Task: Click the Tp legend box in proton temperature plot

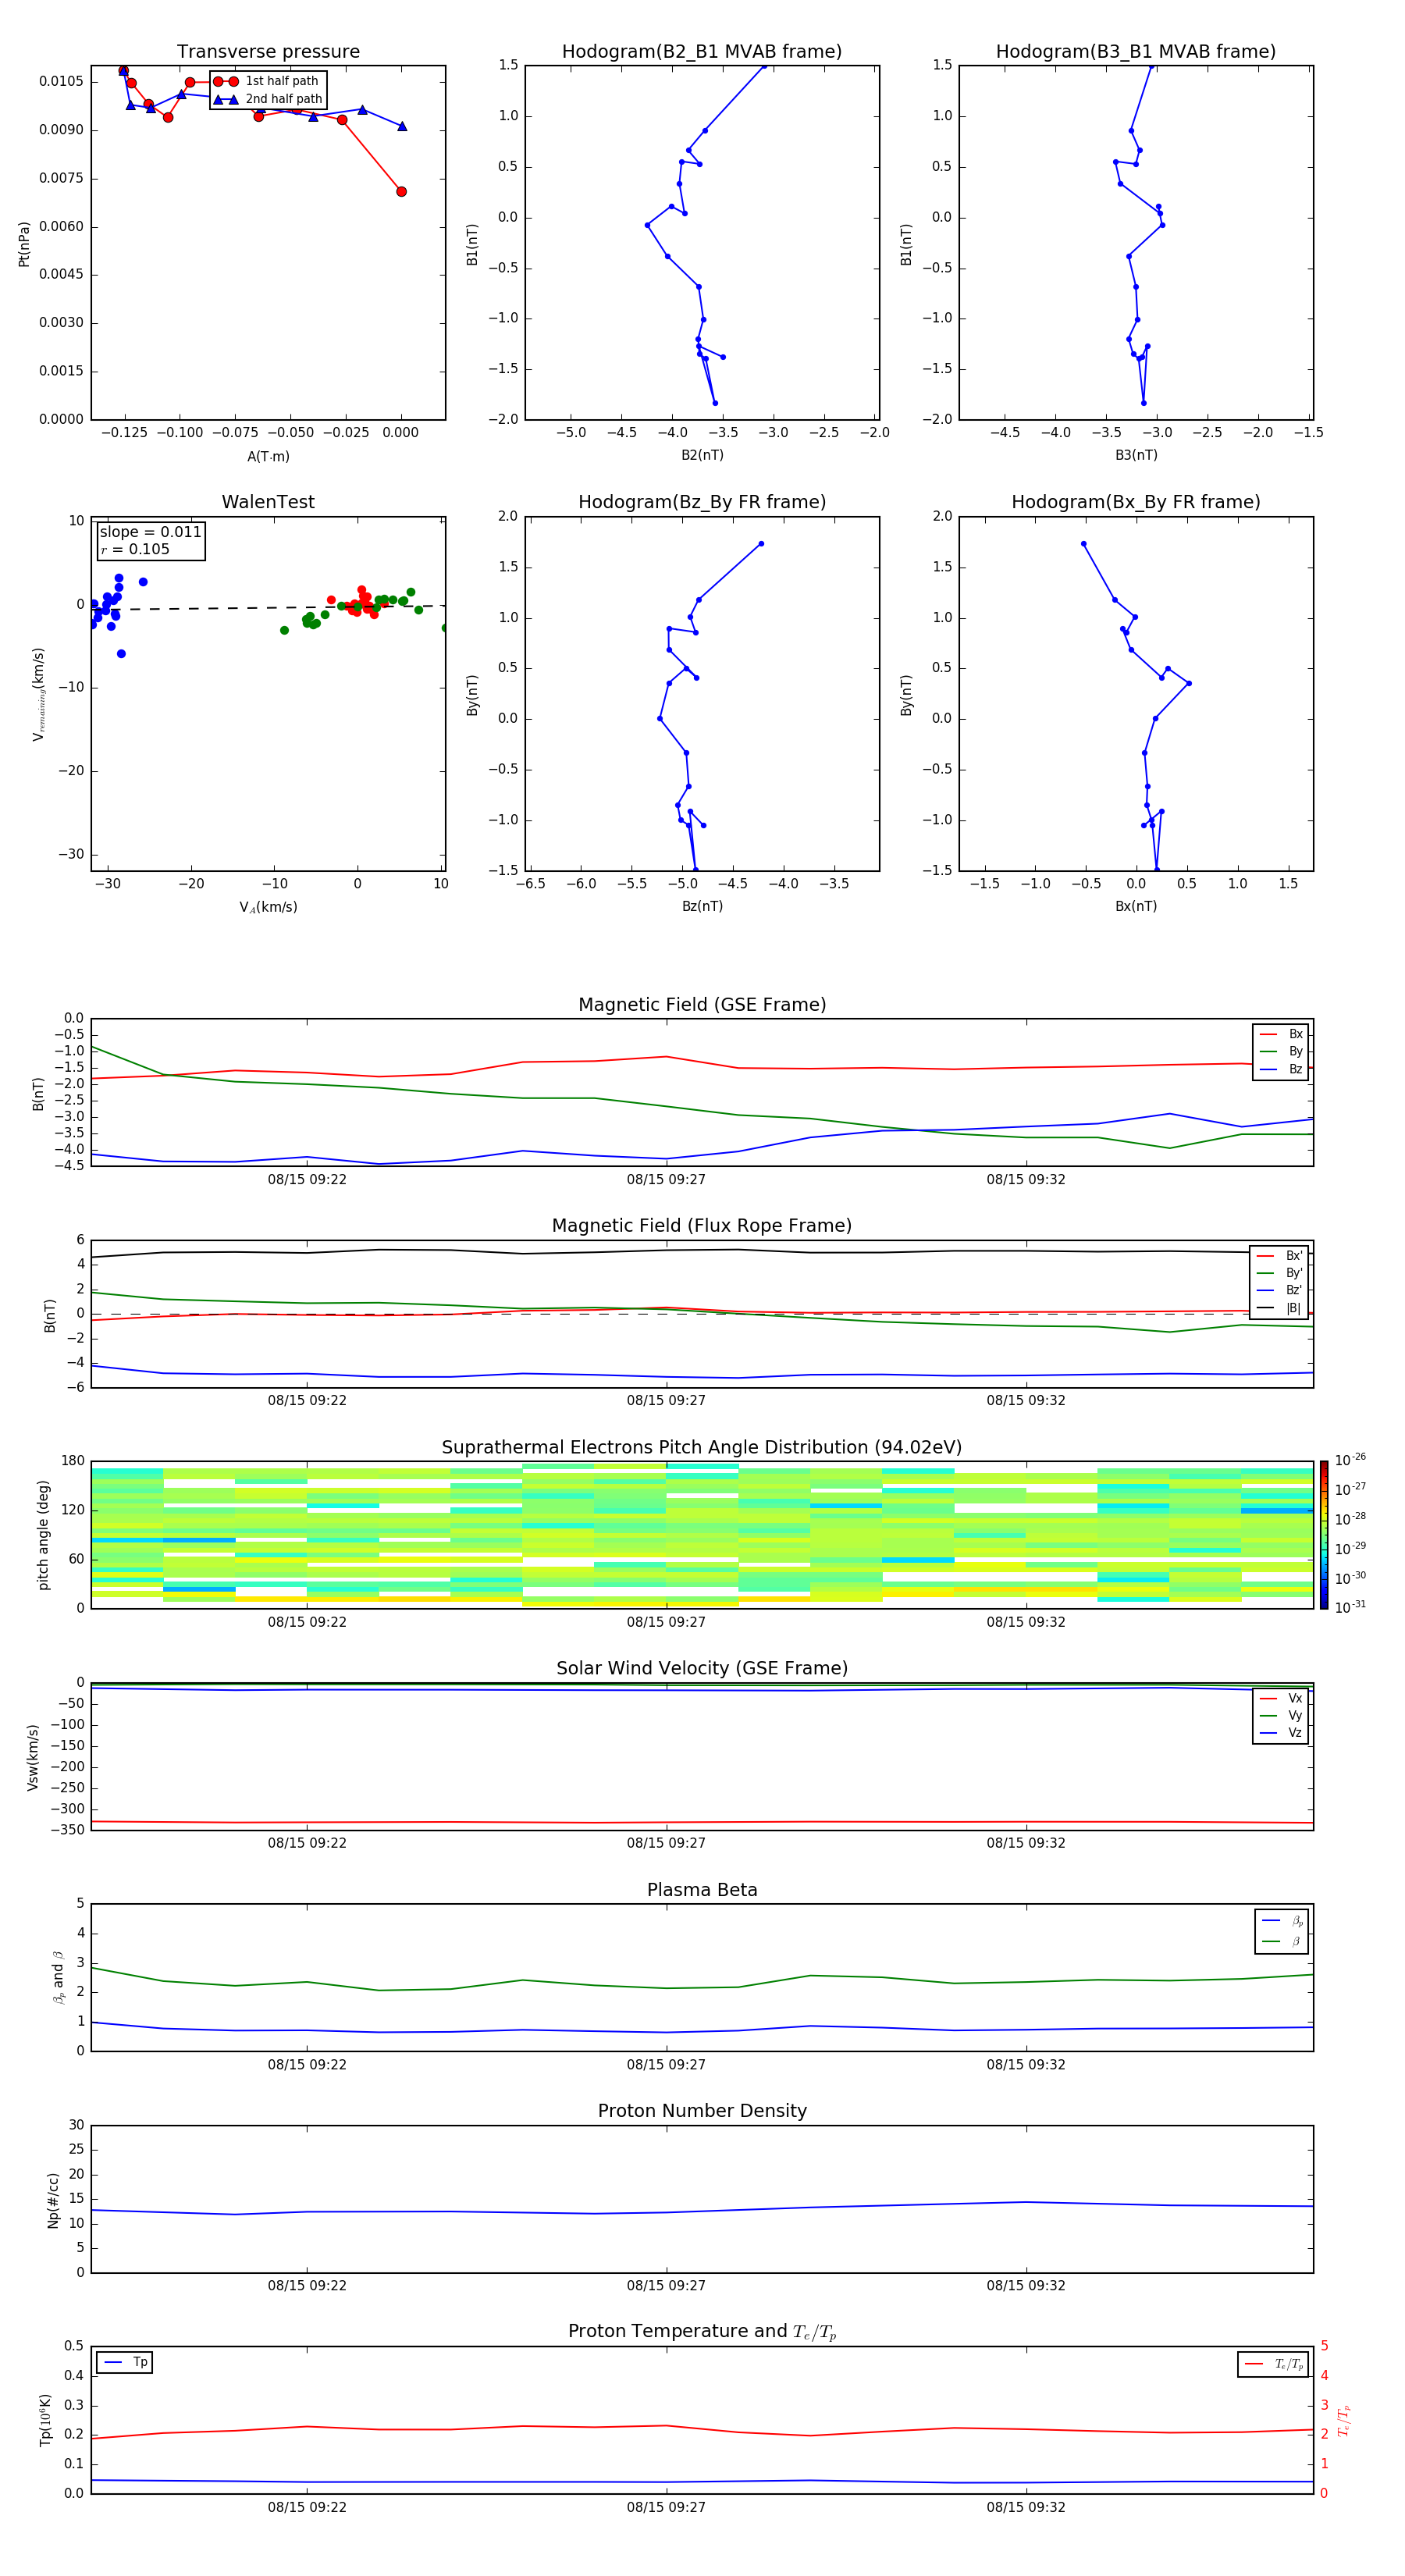Action: pyautogui.click(x=125, y=2362)
